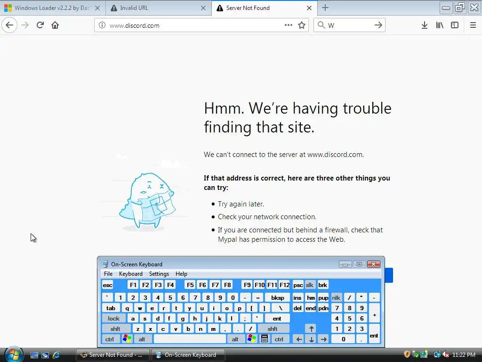Tap the psc print screen key
Viewport: 482px width, 362px height.
tap(298, 285)
